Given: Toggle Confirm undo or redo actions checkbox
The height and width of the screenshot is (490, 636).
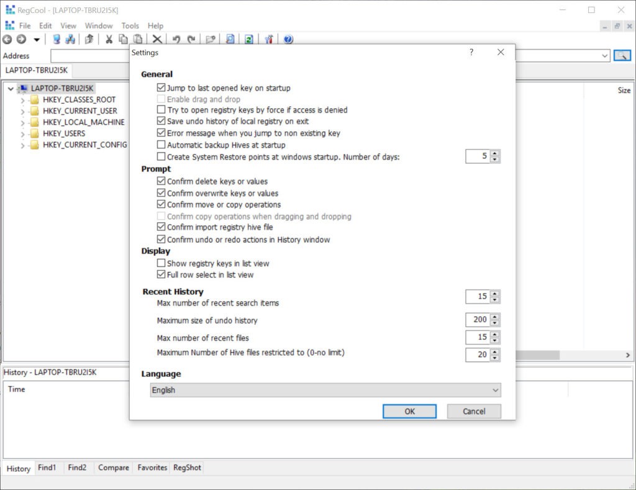Looking at the screenshot, I should [161, 239].
